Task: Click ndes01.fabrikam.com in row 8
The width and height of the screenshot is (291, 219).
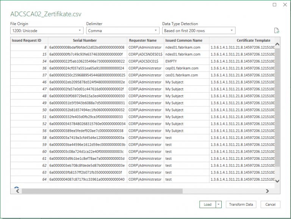Action: 186,47
